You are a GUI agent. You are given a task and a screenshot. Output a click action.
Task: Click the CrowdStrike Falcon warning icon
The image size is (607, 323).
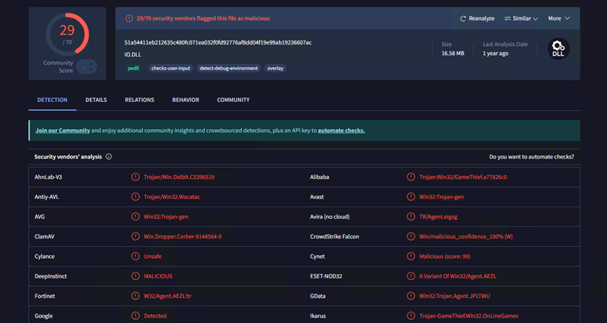pyautogui.click(x=410, y=236)
